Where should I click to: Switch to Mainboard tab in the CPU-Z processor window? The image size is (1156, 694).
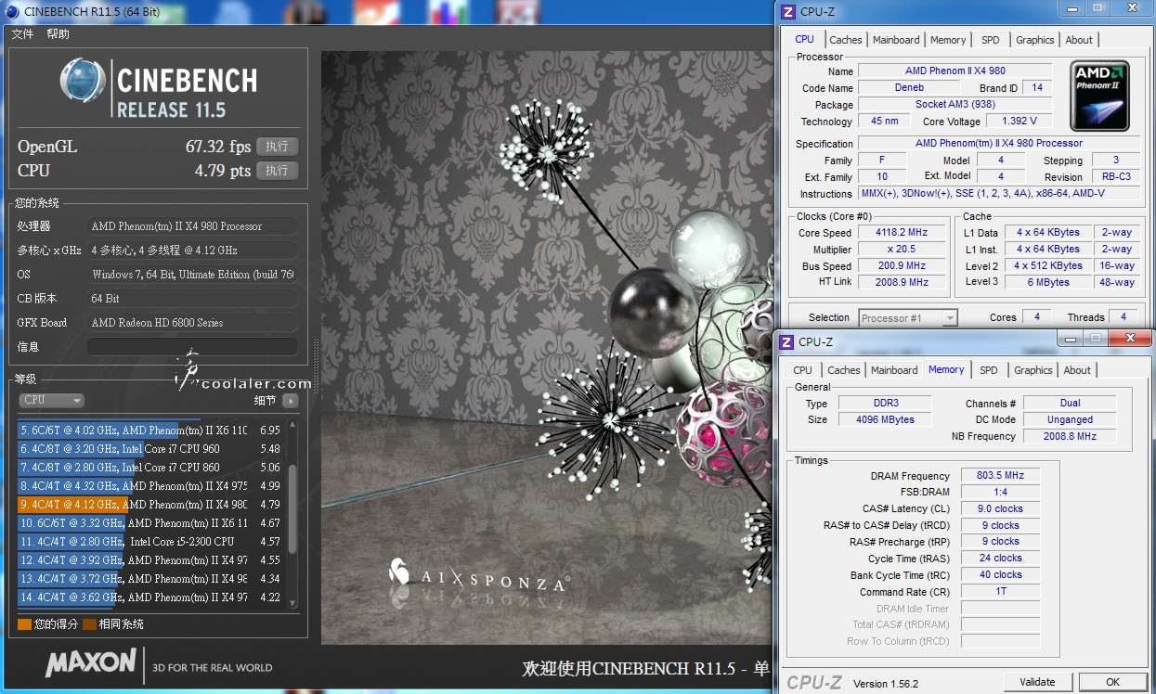(x=896, y=40)
